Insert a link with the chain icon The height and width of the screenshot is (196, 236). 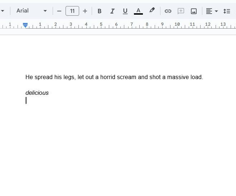pos(168,11)
